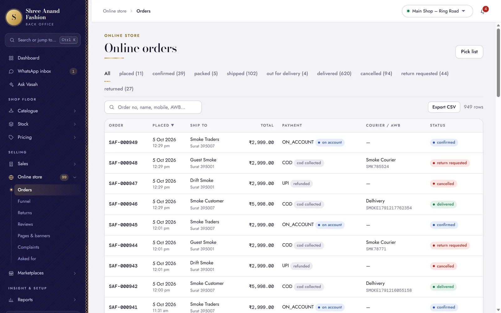The height and width of the screenshot is (313, 501).
Task: Click the Pricing tag icon
Action: point(11,137)
